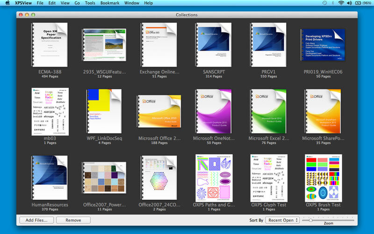The image size is (374, 234).
Task: Click the Add Files... button
Action: [x=36, y=220]
